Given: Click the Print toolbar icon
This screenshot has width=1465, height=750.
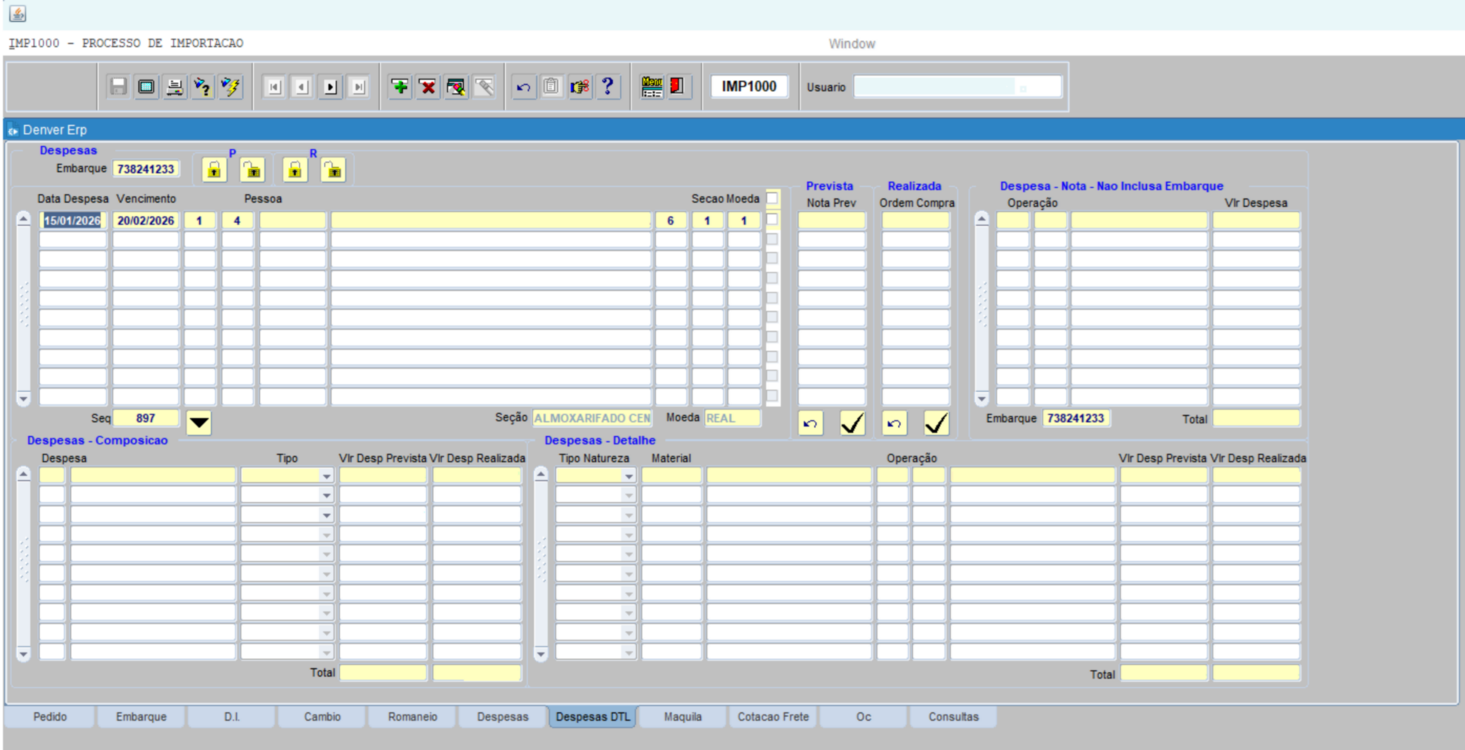Looking at the screenshot, I should 174,86.
